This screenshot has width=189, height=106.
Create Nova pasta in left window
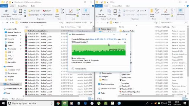pyautogui.click(x=57, y=13)
